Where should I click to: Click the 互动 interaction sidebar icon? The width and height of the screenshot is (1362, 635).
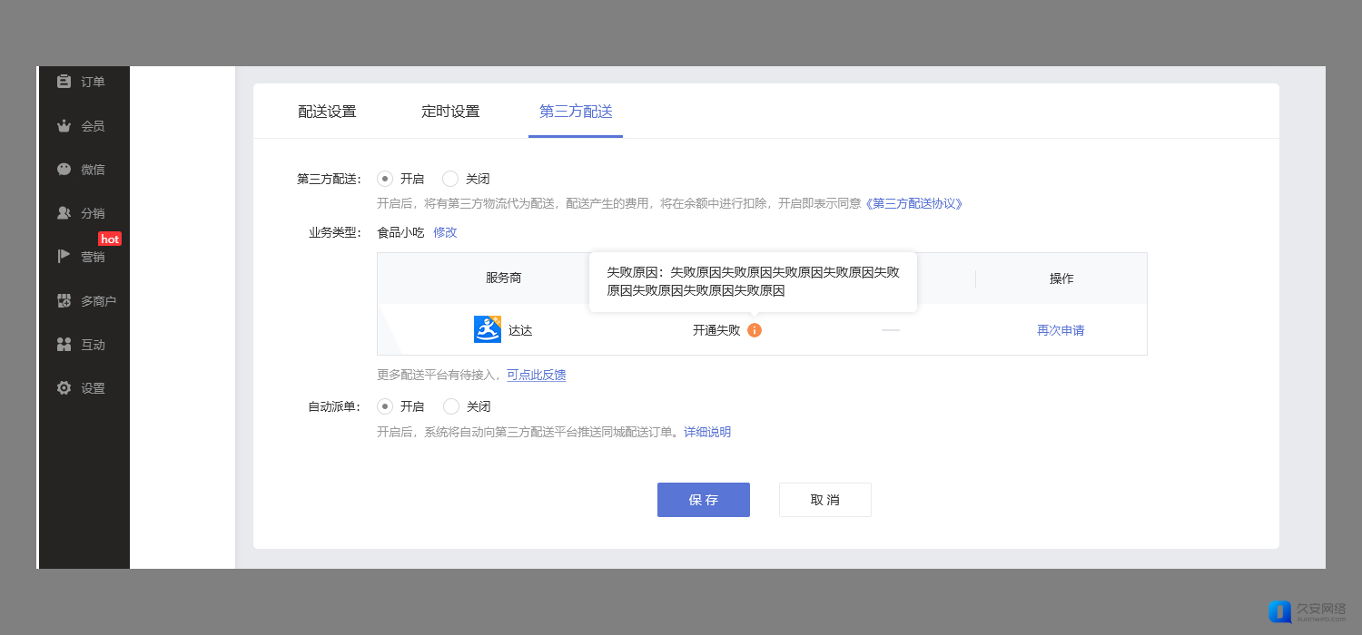click(x=64, y=345)
